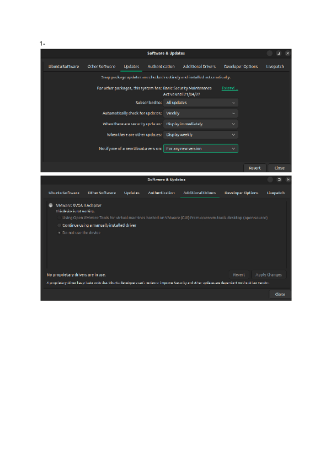The width and height of the screenshot is (331, 468).
Task: Open Ubuntu Software tab in lower window
Action: 63,193
